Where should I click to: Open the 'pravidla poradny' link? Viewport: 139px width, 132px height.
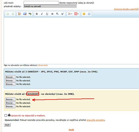(96, 120)
